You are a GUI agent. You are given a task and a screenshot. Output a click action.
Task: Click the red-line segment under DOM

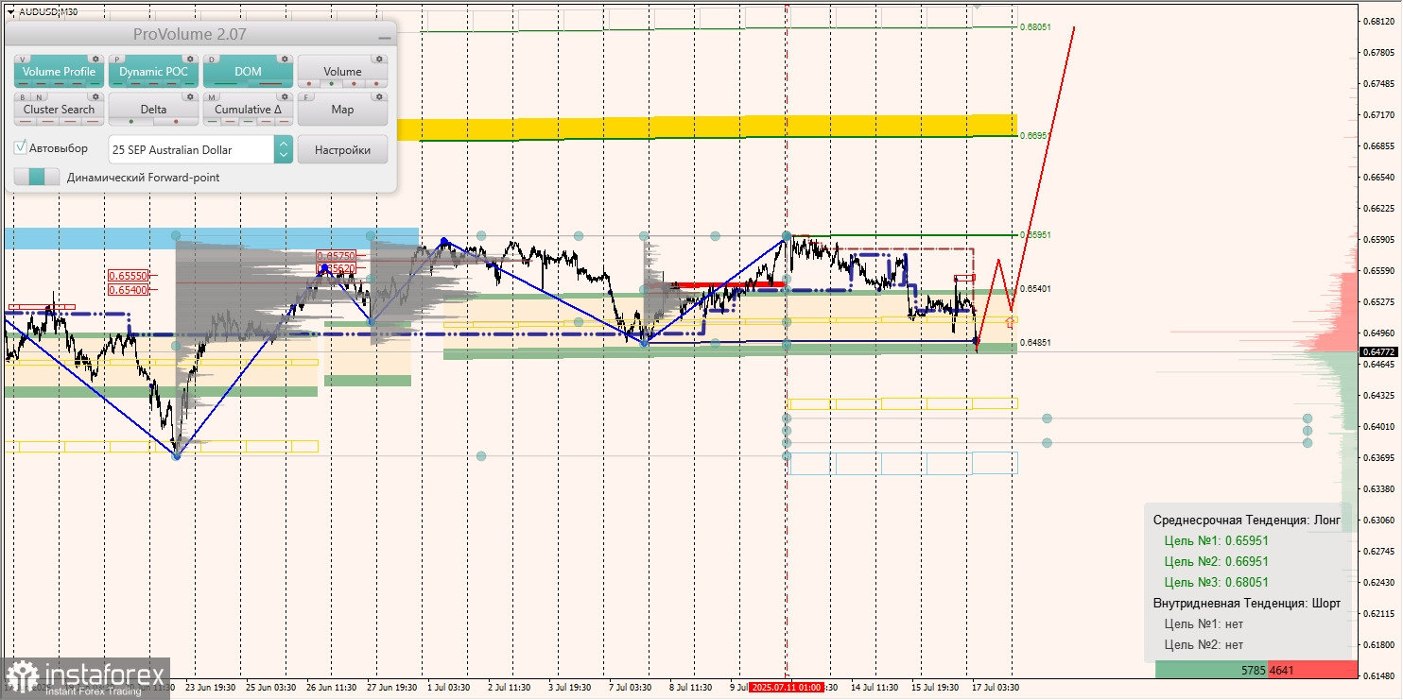pos(270,84)
